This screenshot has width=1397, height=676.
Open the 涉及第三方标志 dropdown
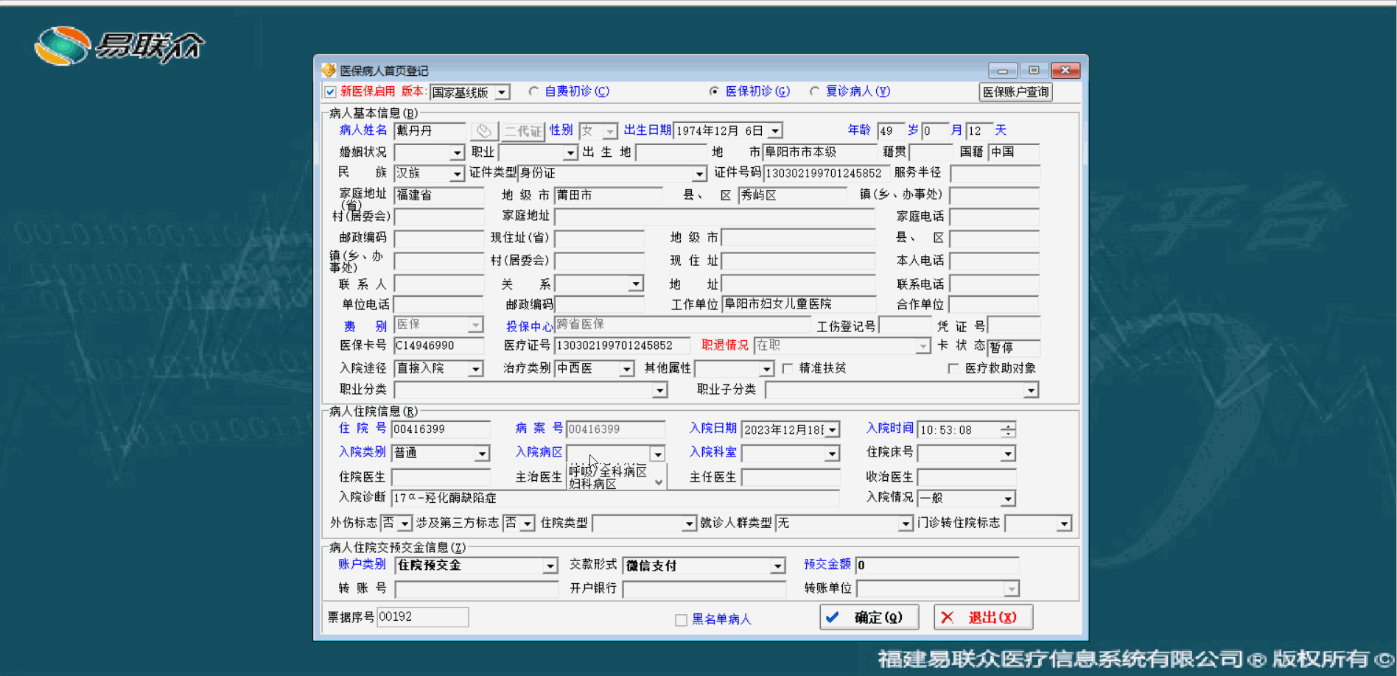click(x=528, y=524)
